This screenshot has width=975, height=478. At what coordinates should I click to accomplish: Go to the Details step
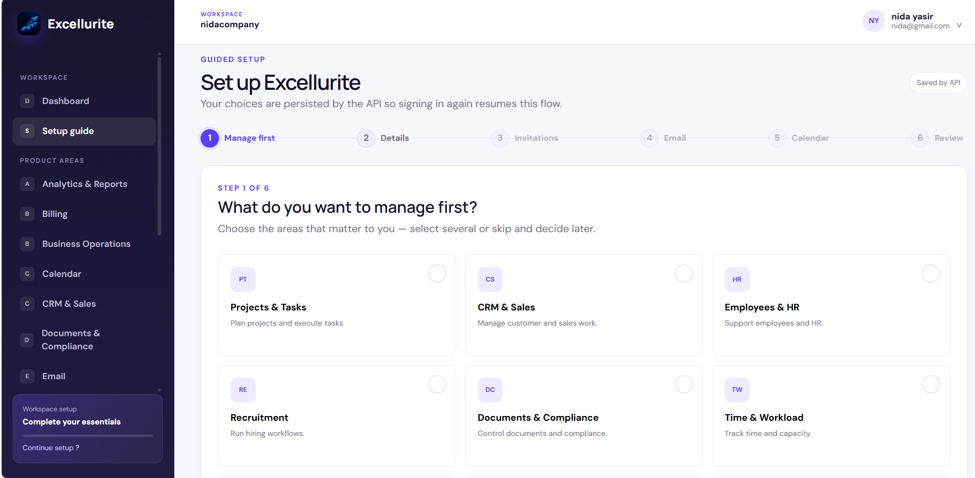pyautogui.click(x=383, y=138)
